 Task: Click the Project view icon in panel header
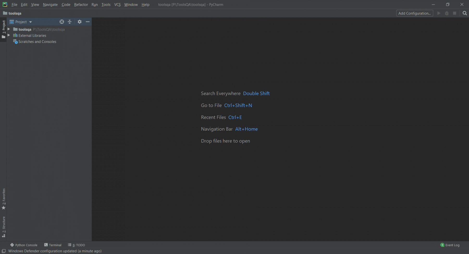[x=12, y=22]
